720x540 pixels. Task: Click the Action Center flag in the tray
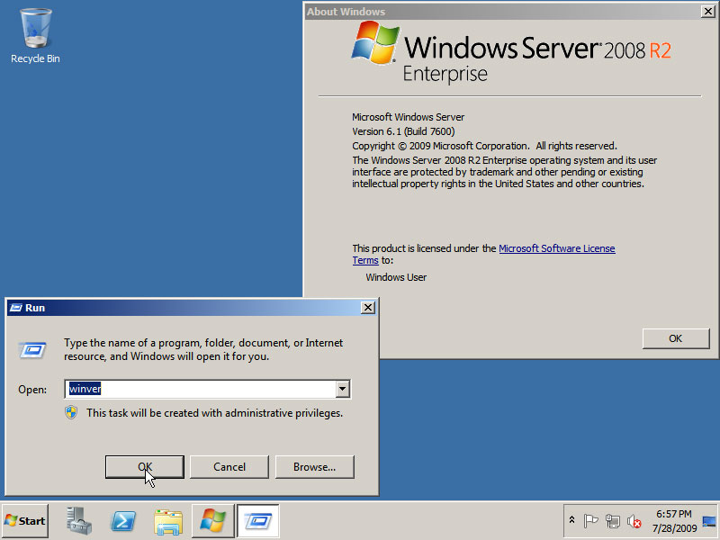(592, 520)
